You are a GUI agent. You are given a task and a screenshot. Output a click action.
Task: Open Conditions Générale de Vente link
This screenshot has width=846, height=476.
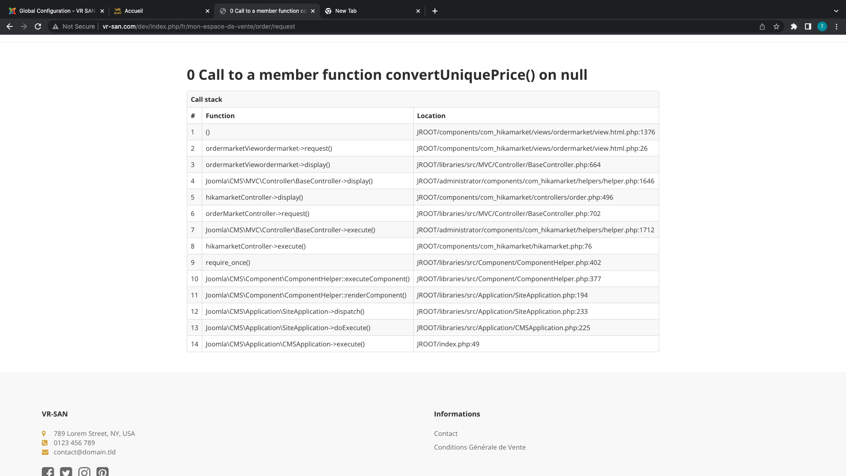(x=479, y=447)
